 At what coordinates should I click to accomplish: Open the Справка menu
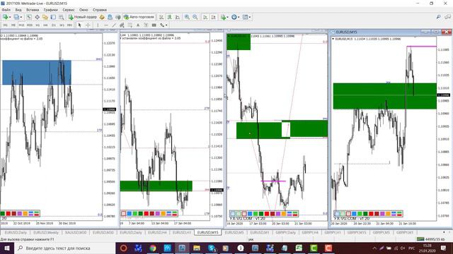click(x=100, y=10)
